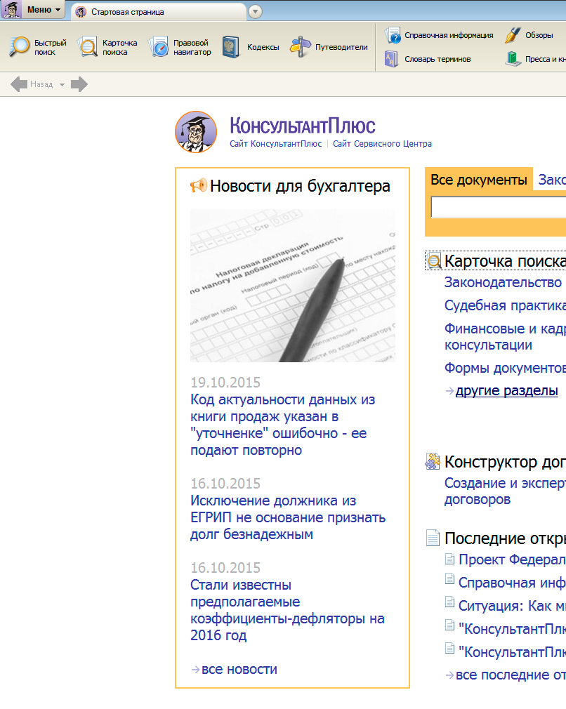Open the tab list dropdown button

(x=255, y=12)
